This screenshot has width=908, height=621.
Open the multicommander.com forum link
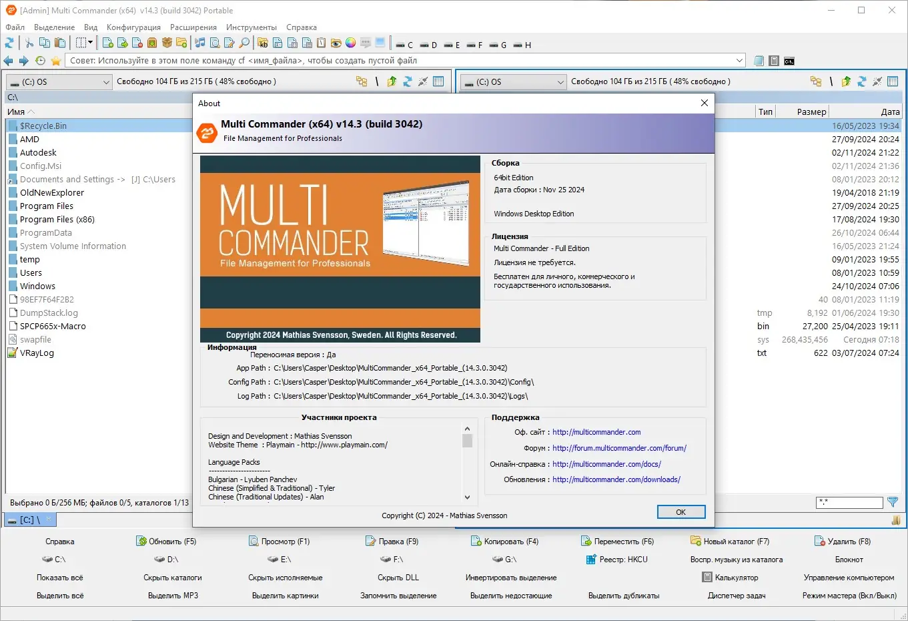(618, 448)
